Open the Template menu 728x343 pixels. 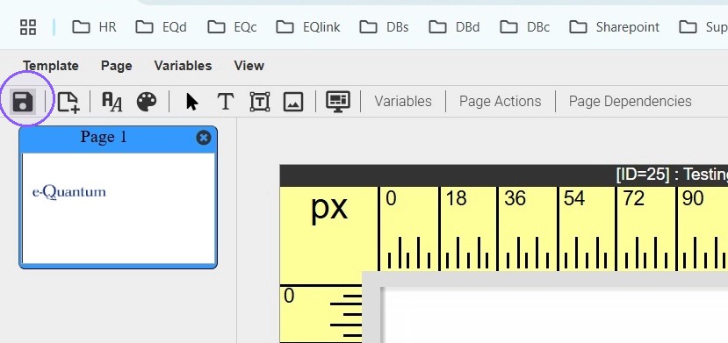(x=51, y=66)
